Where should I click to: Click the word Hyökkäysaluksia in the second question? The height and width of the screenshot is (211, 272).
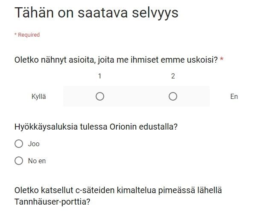point(46,127)
